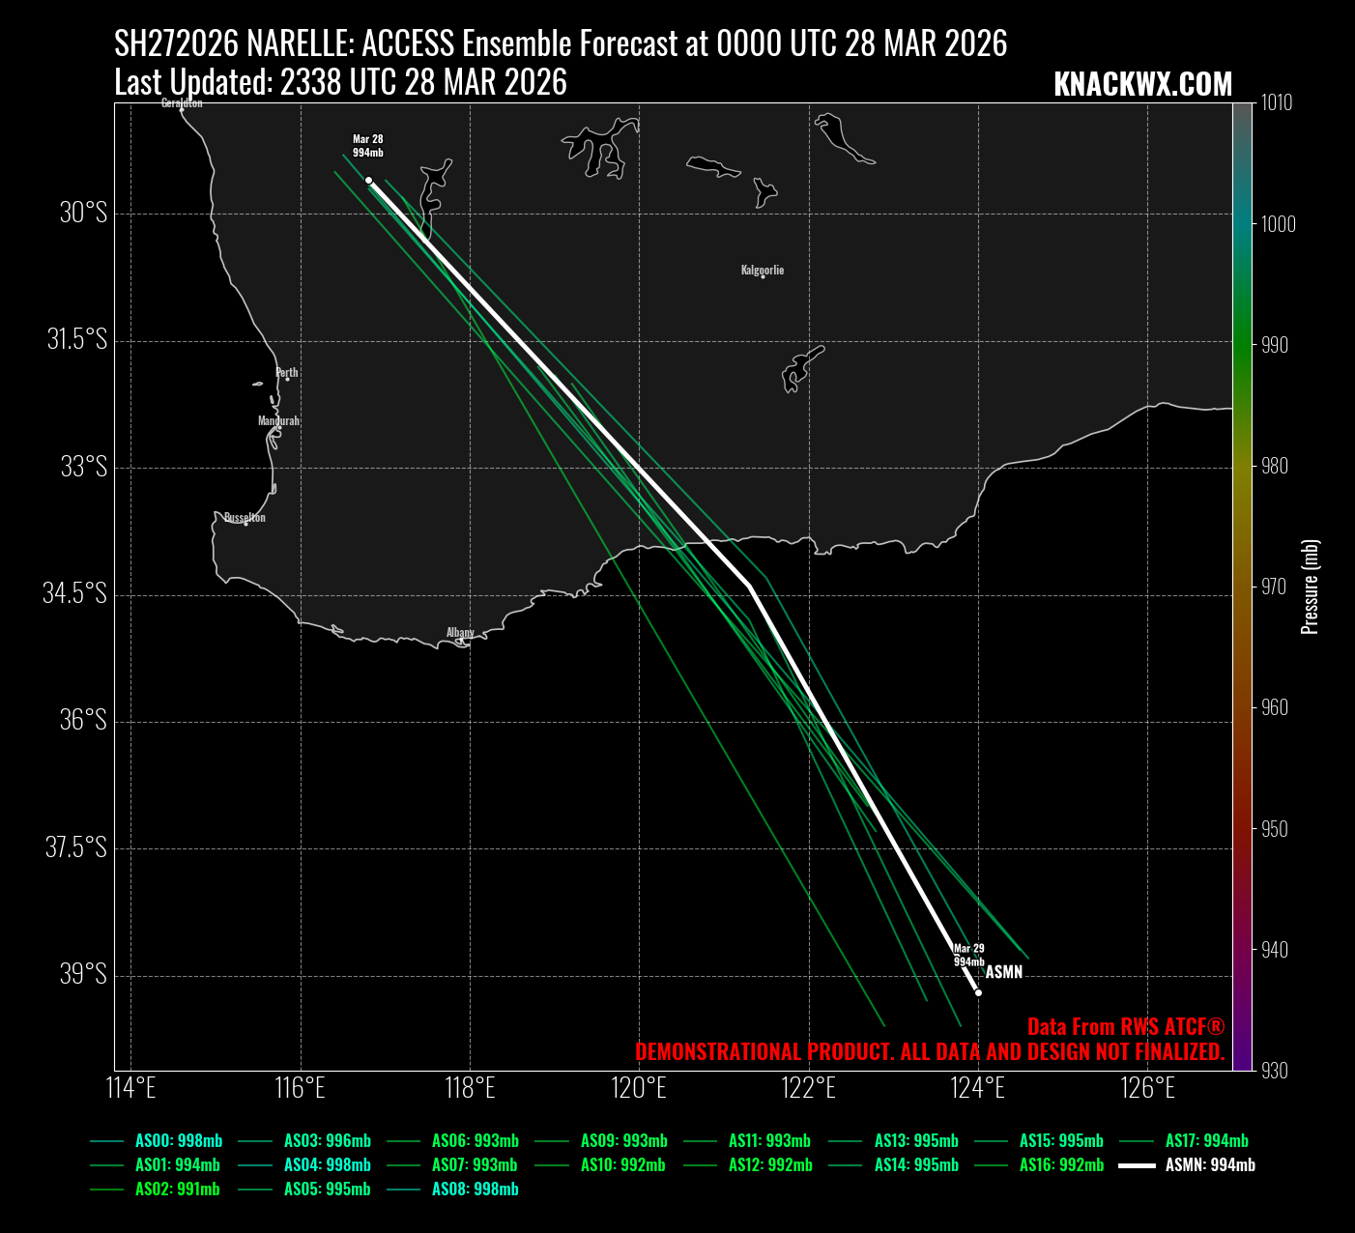
Task: Click the Kalgoorlie city marker
Action: (x=763, y=276)
